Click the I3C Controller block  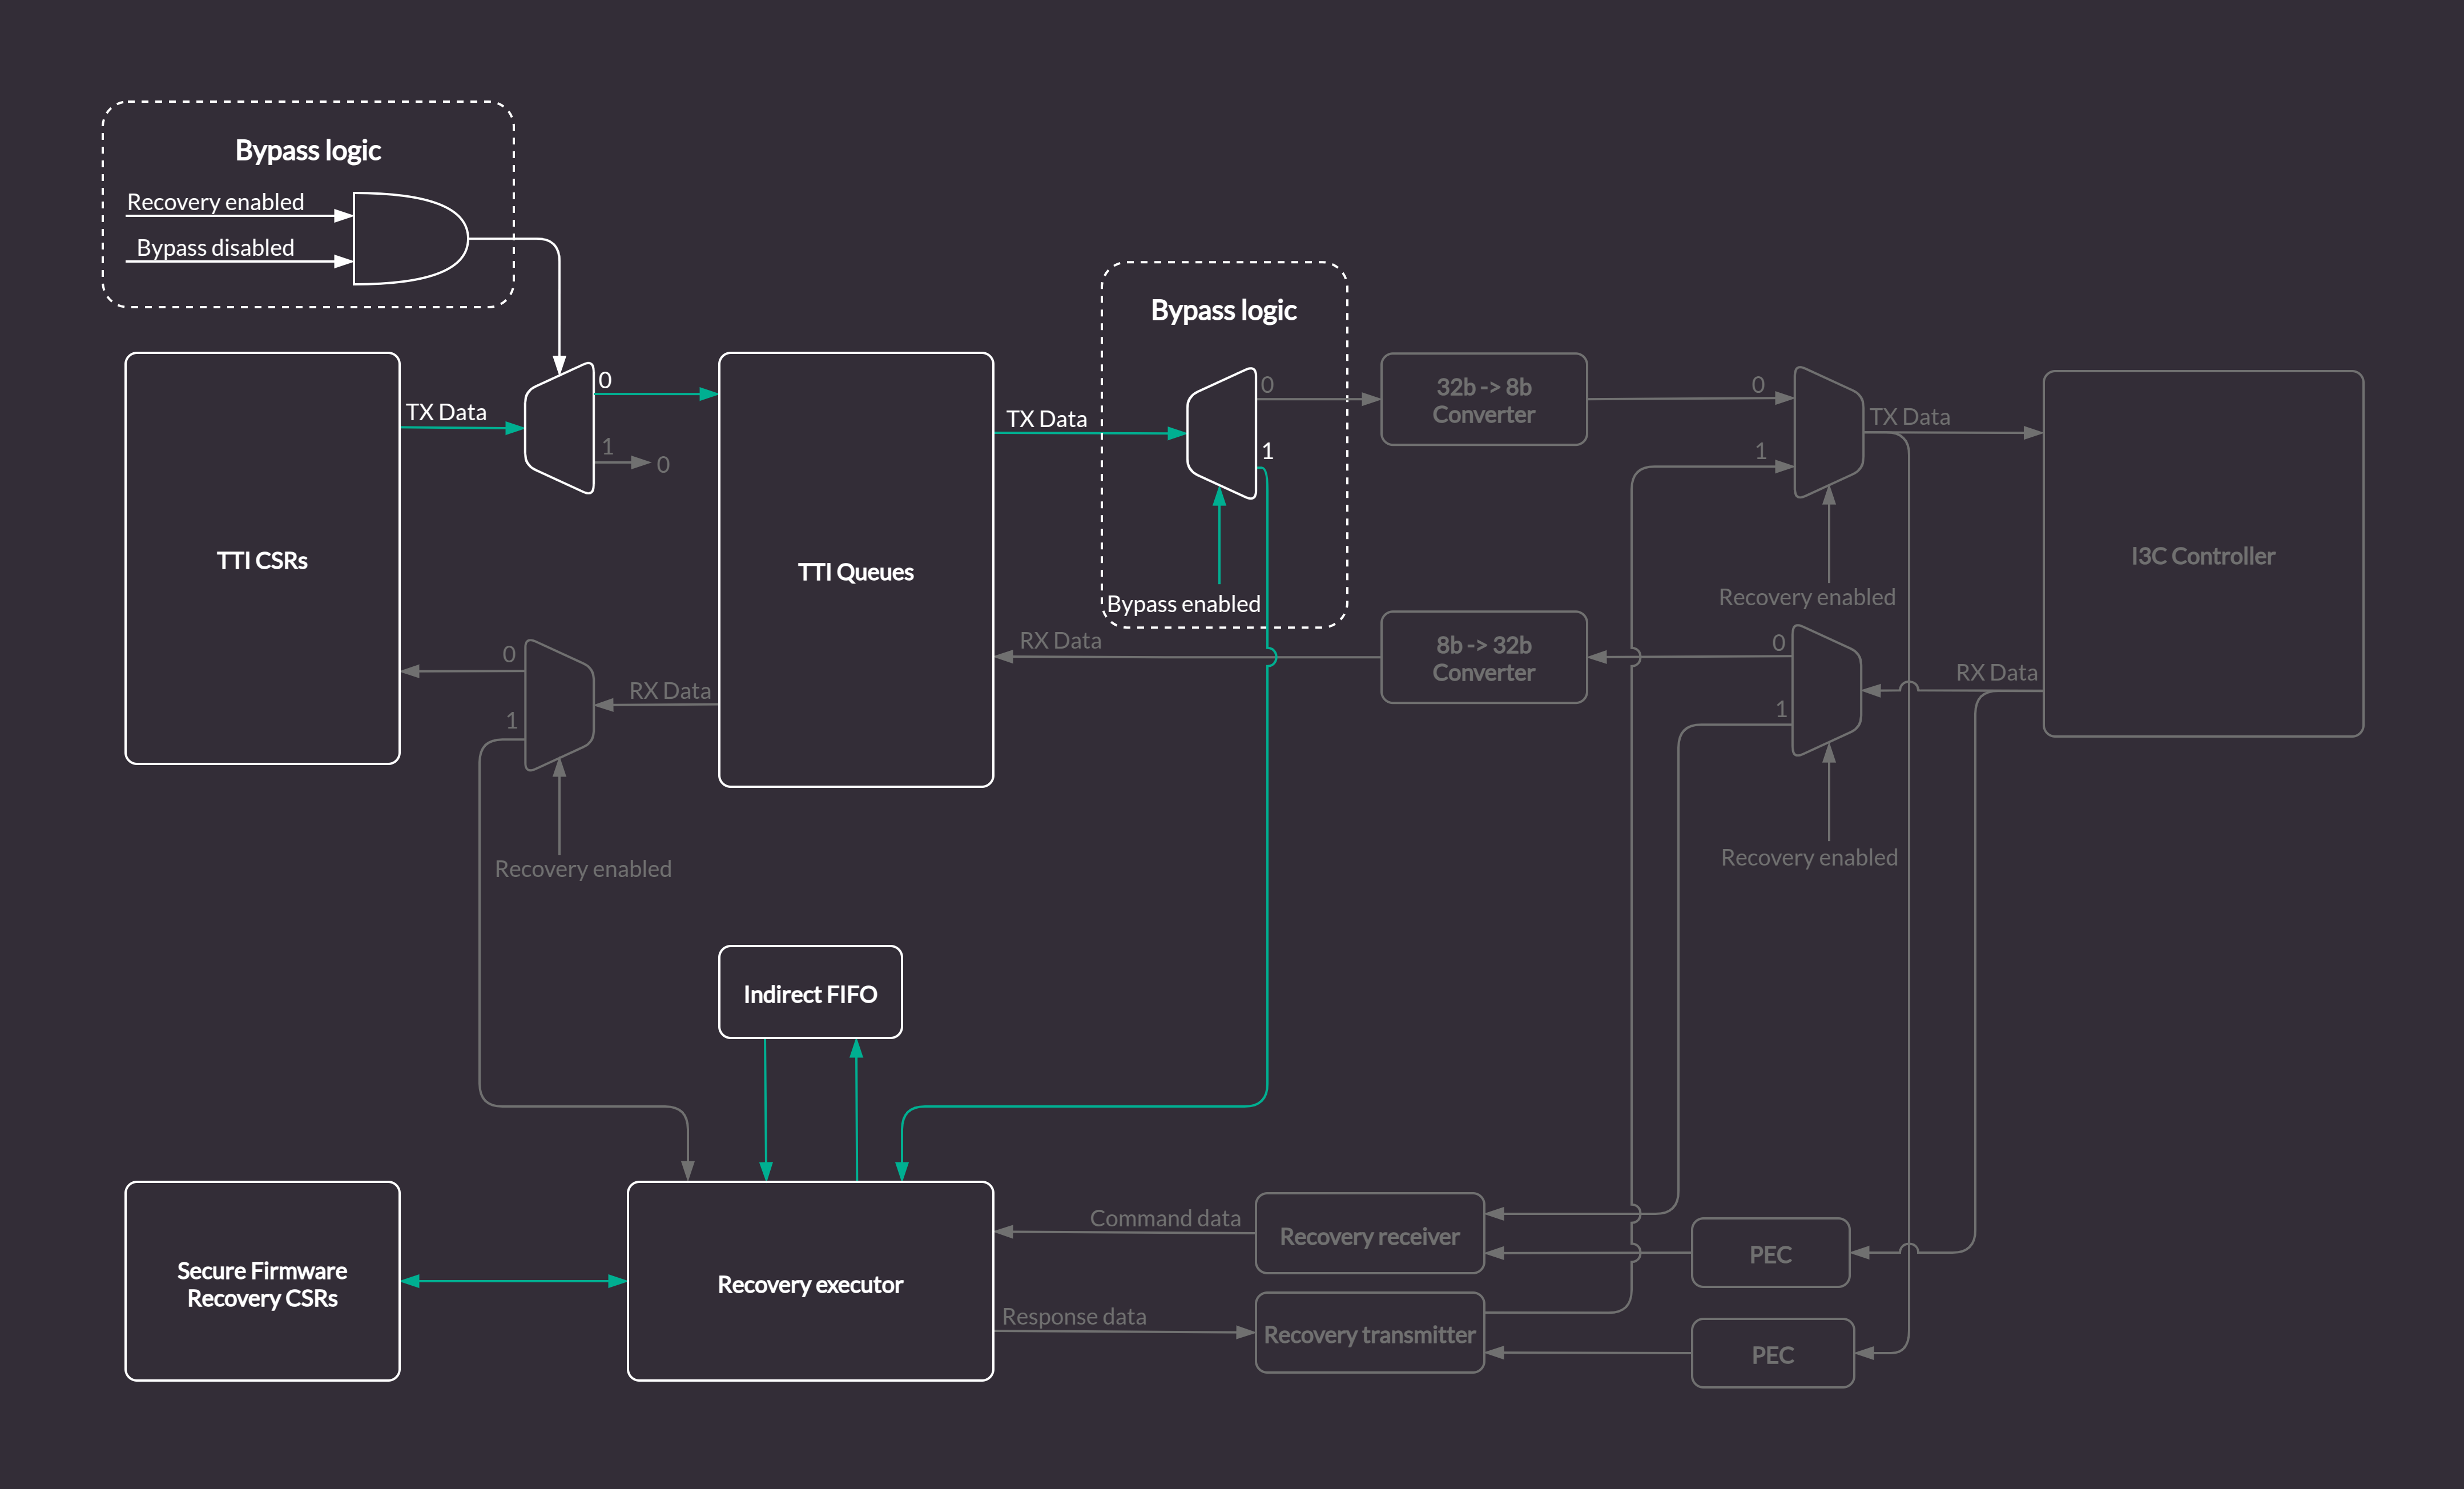coord(2202,555)
